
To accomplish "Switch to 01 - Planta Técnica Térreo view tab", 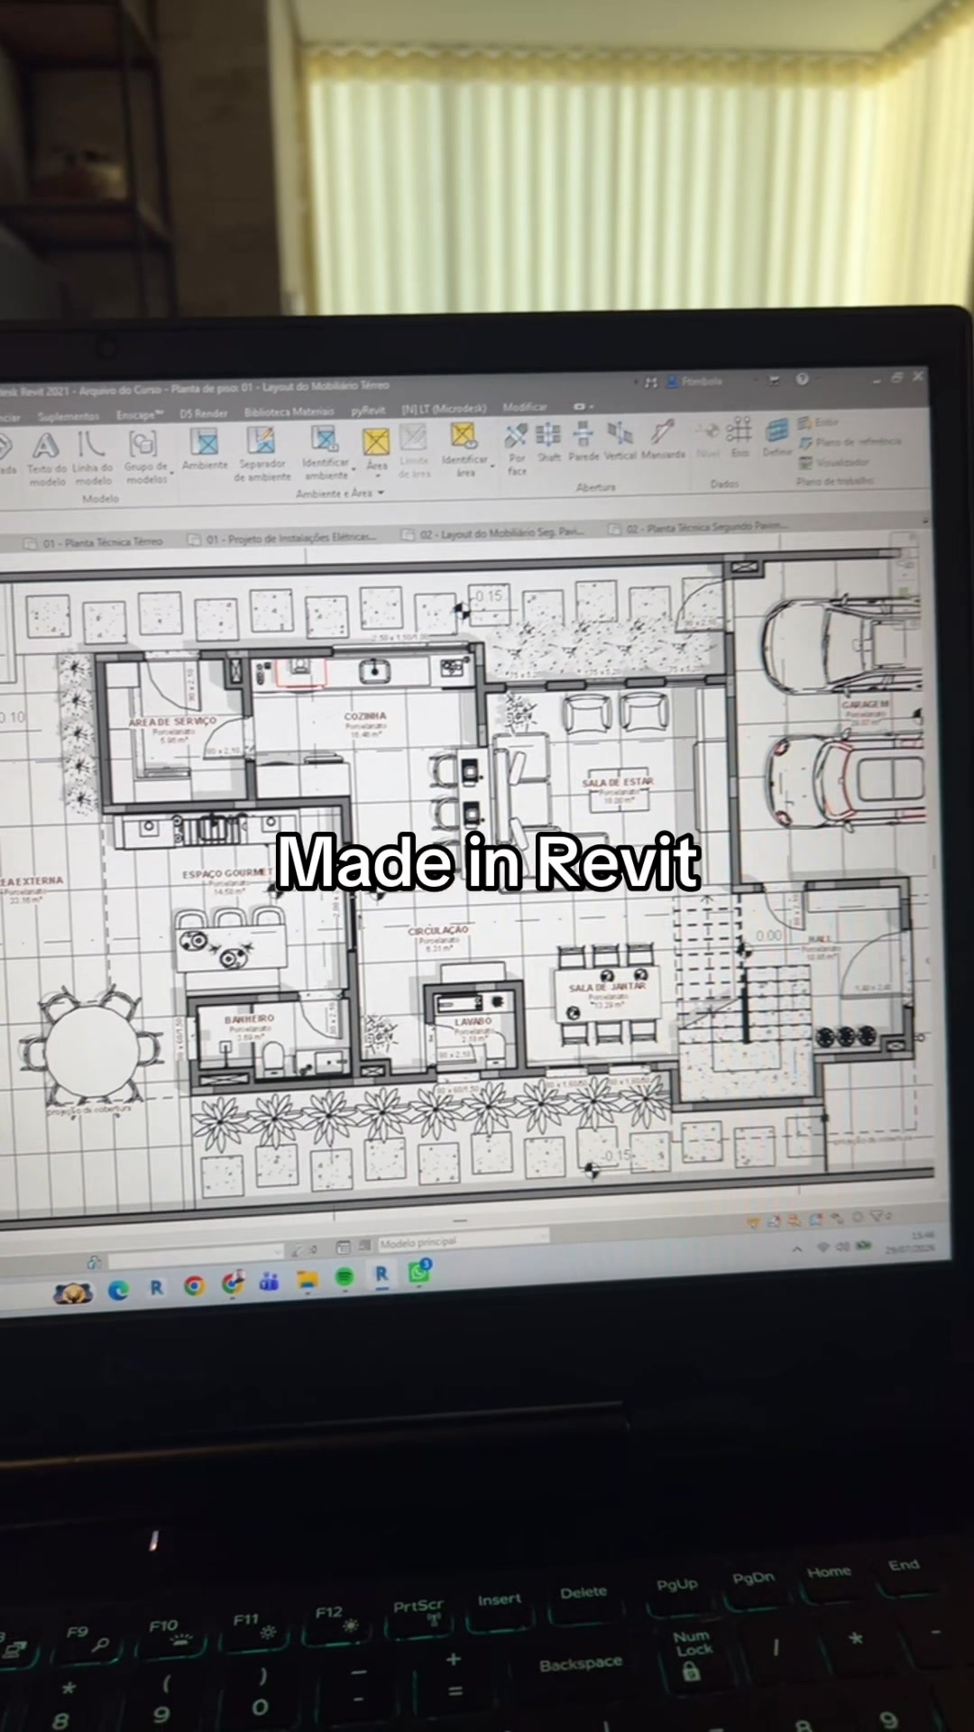I will coord(94,542).
